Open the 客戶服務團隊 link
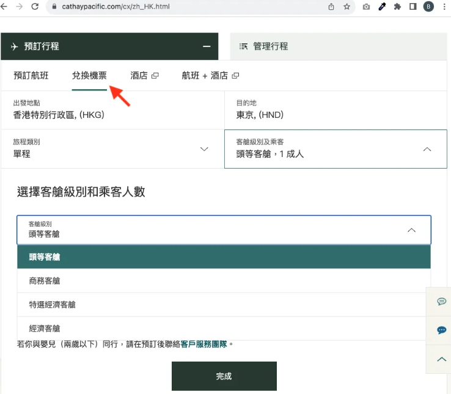 pyautogui.click(x=204, y=345)
